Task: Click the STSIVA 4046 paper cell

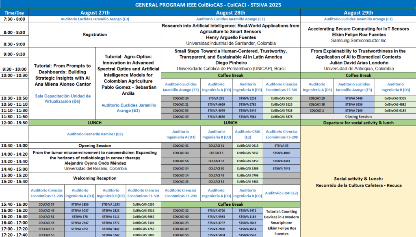Action: pos(282,153)
